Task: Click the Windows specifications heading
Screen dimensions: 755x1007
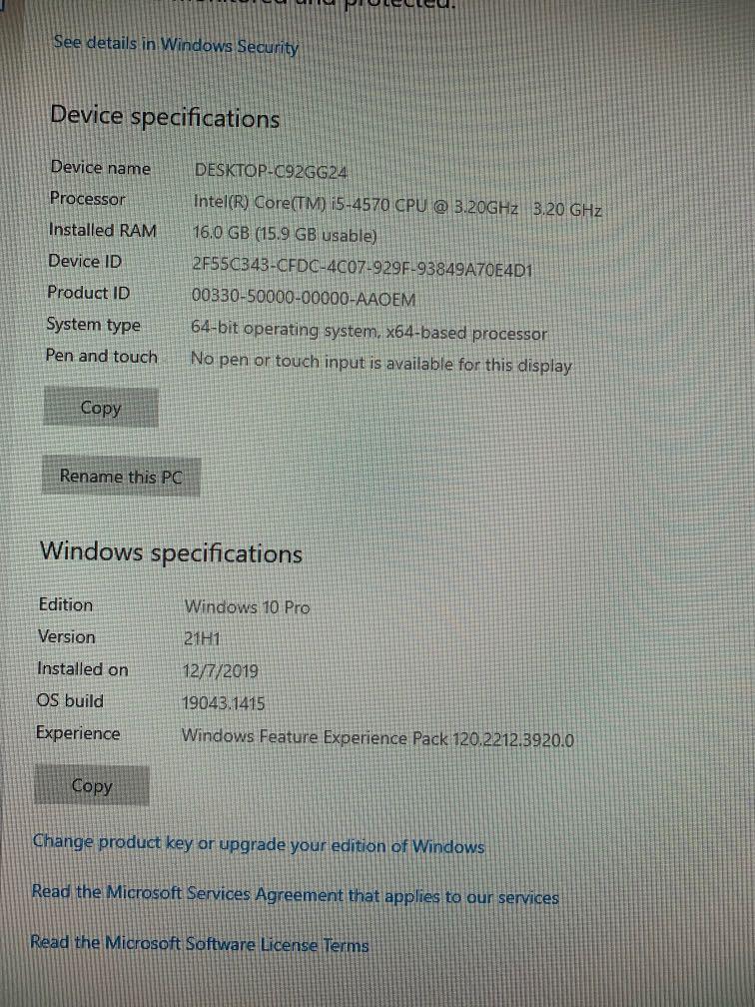Action: [x=171, y=552]
